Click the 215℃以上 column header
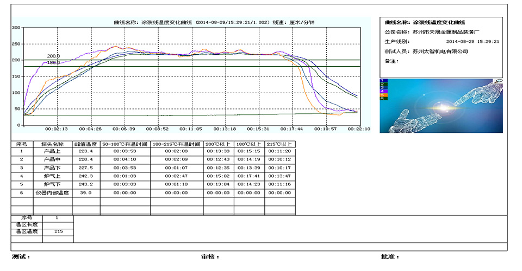Screen dimensions: 522x271 (279, 144)
